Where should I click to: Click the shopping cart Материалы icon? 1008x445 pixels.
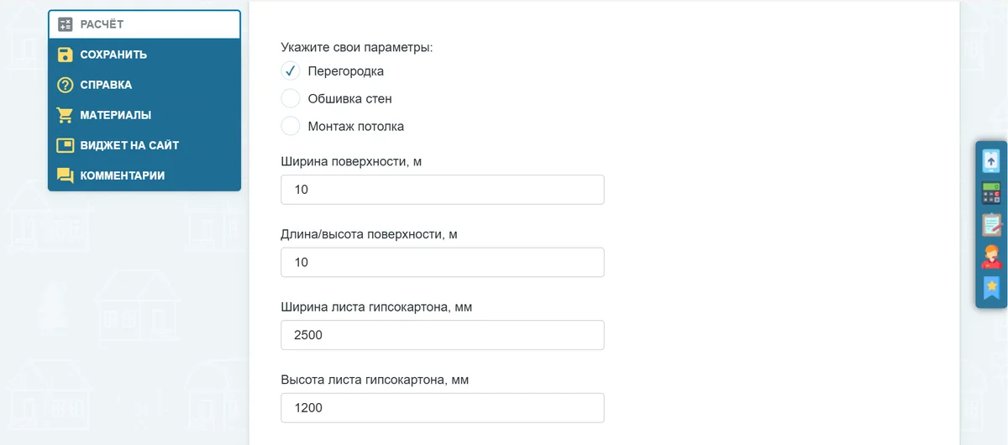[x=65, y=115]
